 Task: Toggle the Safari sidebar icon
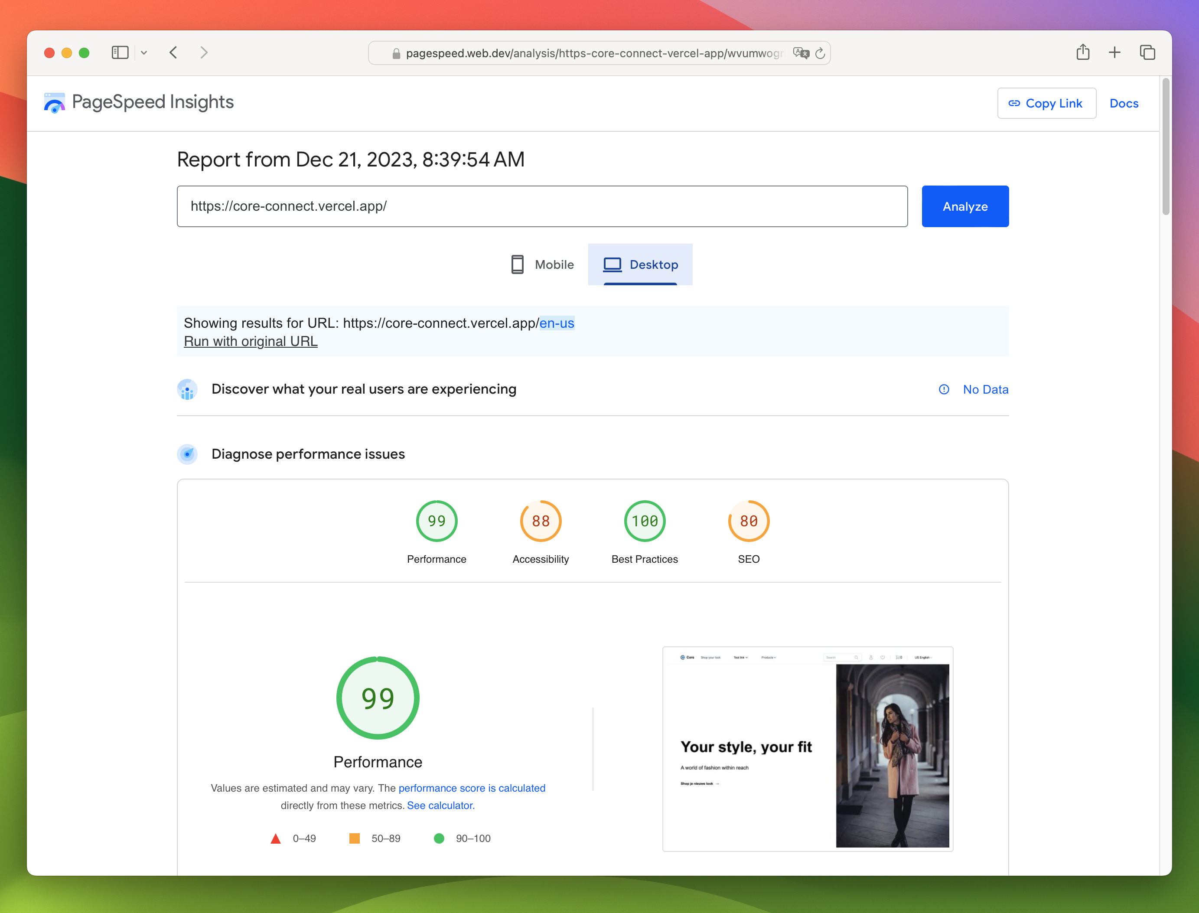[120, 53]
